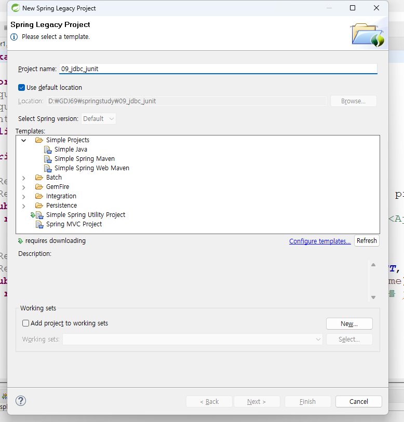Click the Next button

tap(257, 402)
